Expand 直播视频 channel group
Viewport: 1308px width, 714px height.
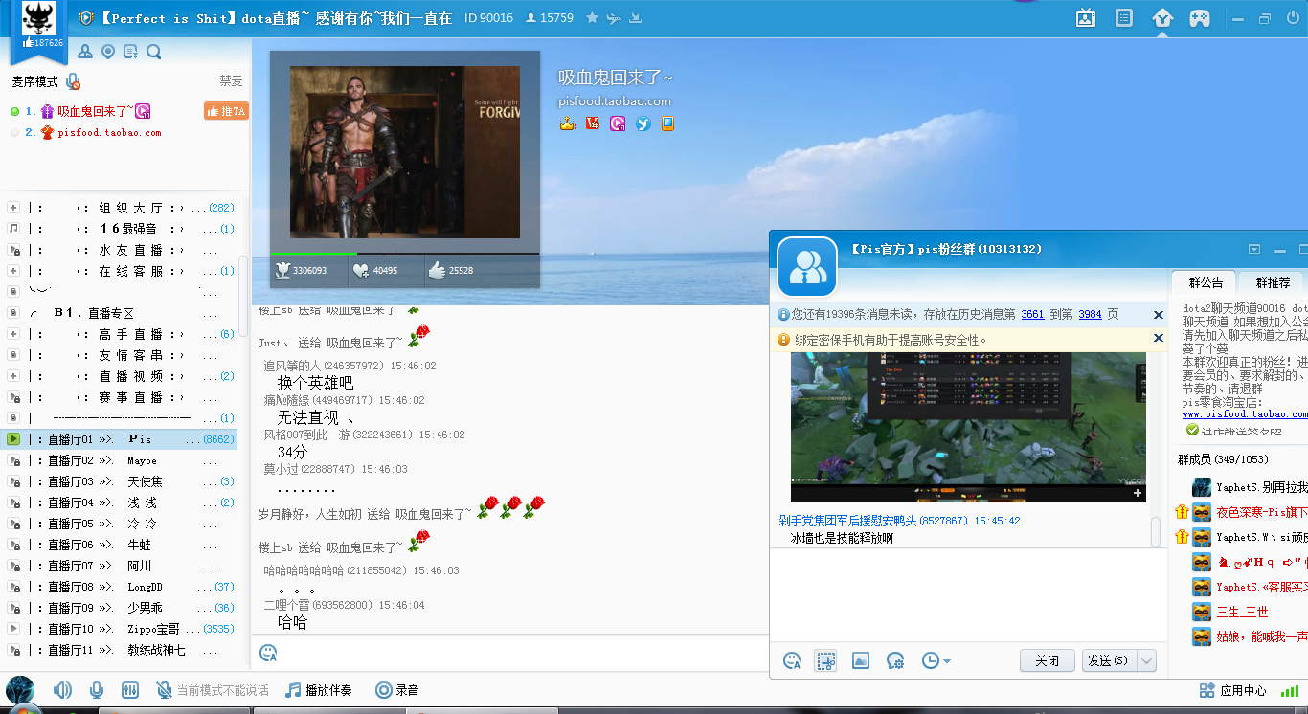(x=13, y=376)
